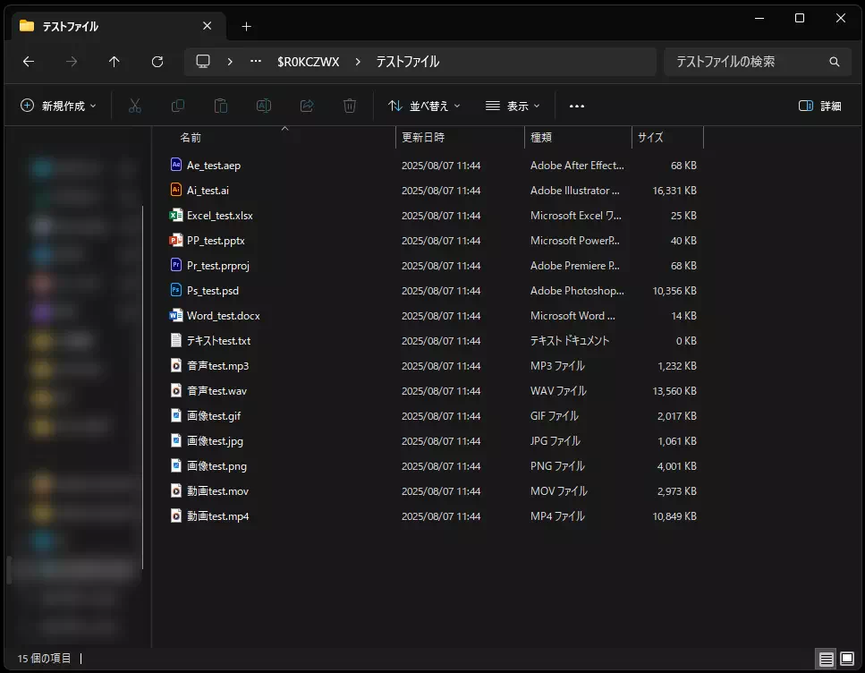Click the video icon of 動画test.mov

[x=176, y=490]
